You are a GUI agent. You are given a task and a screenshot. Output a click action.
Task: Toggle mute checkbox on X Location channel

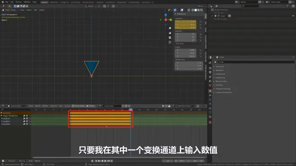27,119
